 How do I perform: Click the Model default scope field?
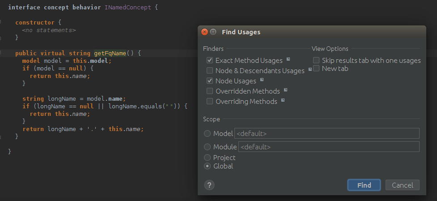(x=327, y=133)
